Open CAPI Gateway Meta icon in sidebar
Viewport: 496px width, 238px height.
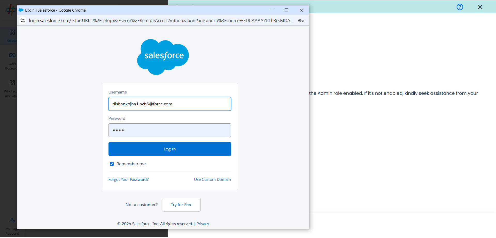(x=12, y=55)
